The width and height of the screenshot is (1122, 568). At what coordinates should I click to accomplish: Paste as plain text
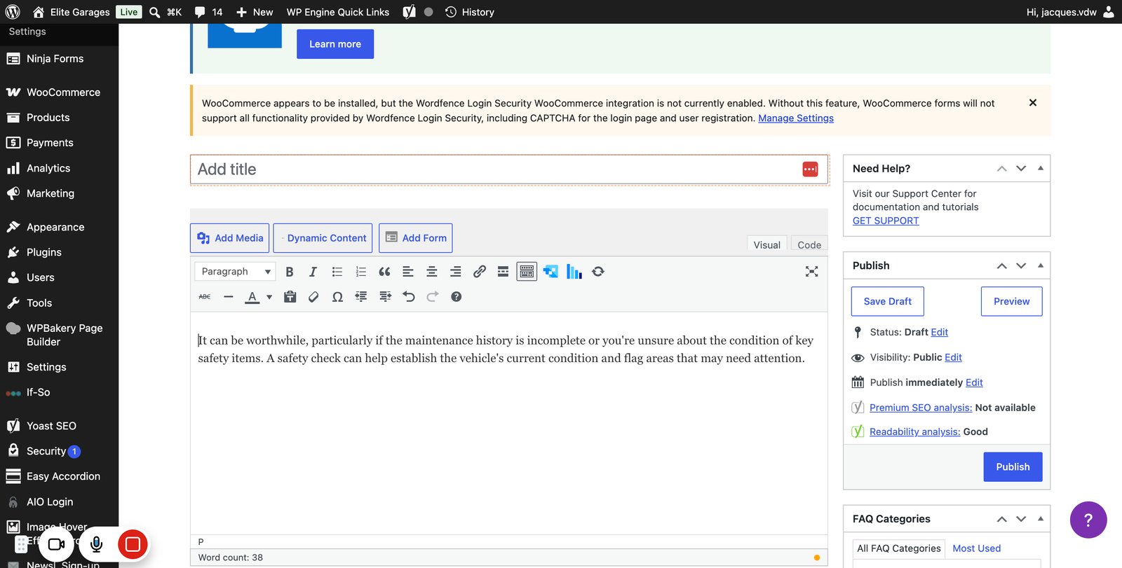click(x=290, y=297)
